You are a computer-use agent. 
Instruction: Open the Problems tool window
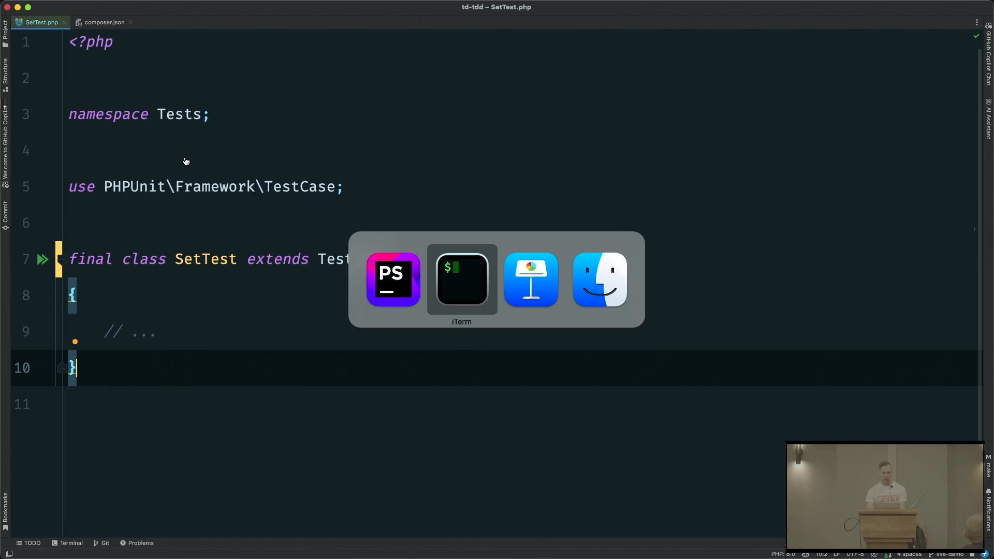[x=137, y=543]
